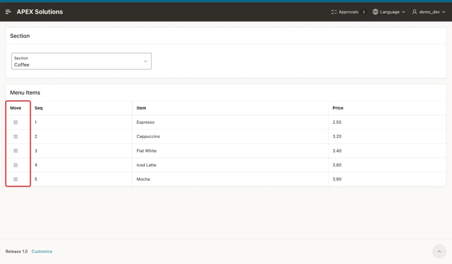Click the Language globe icon

click(375, 12)
